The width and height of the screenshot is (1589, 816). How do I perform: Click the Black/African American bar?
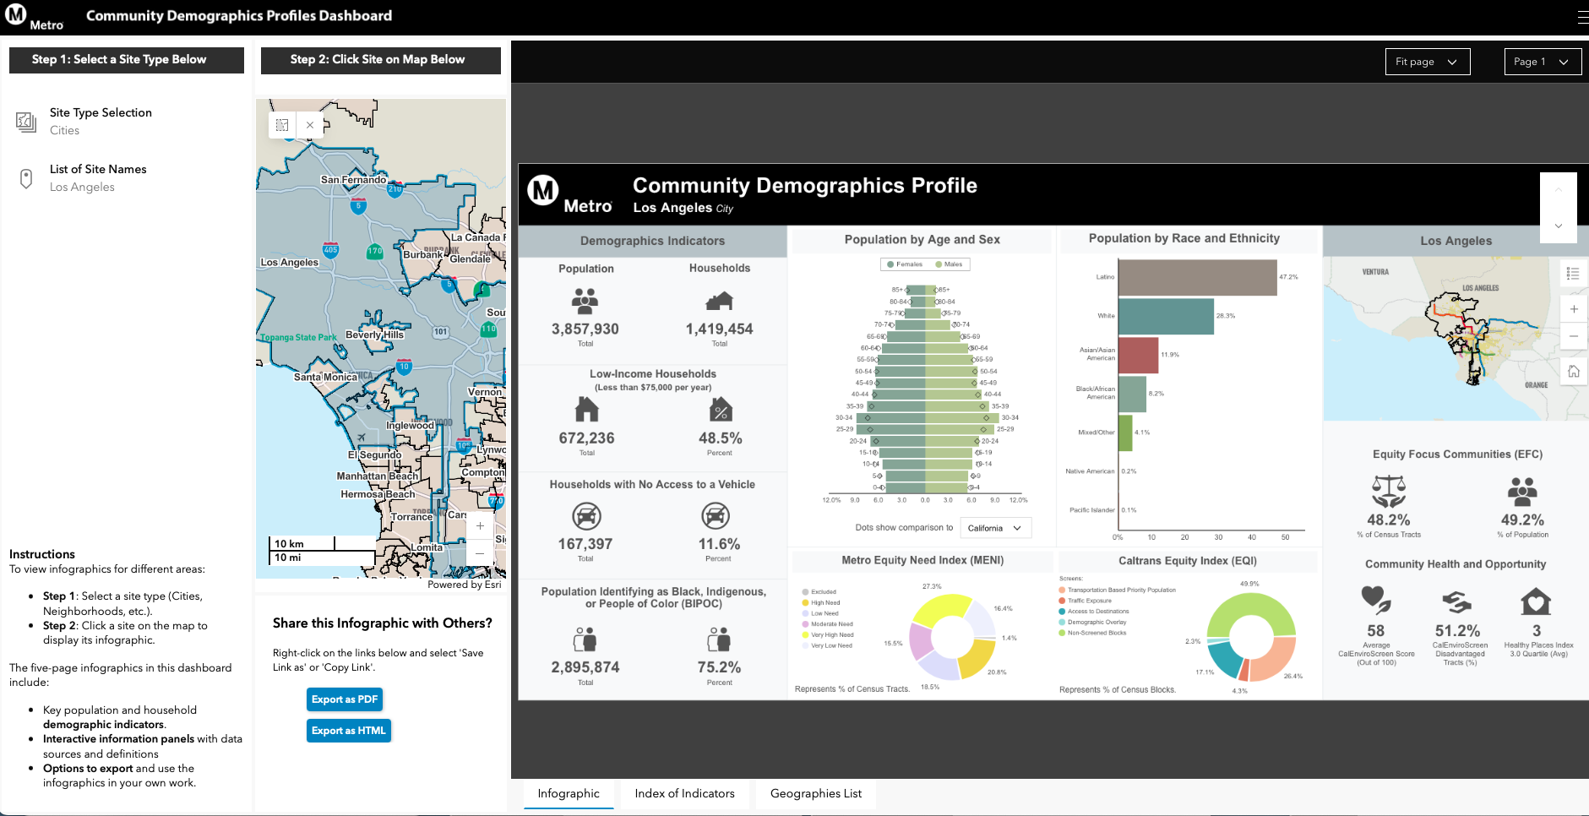point(1132,394)
